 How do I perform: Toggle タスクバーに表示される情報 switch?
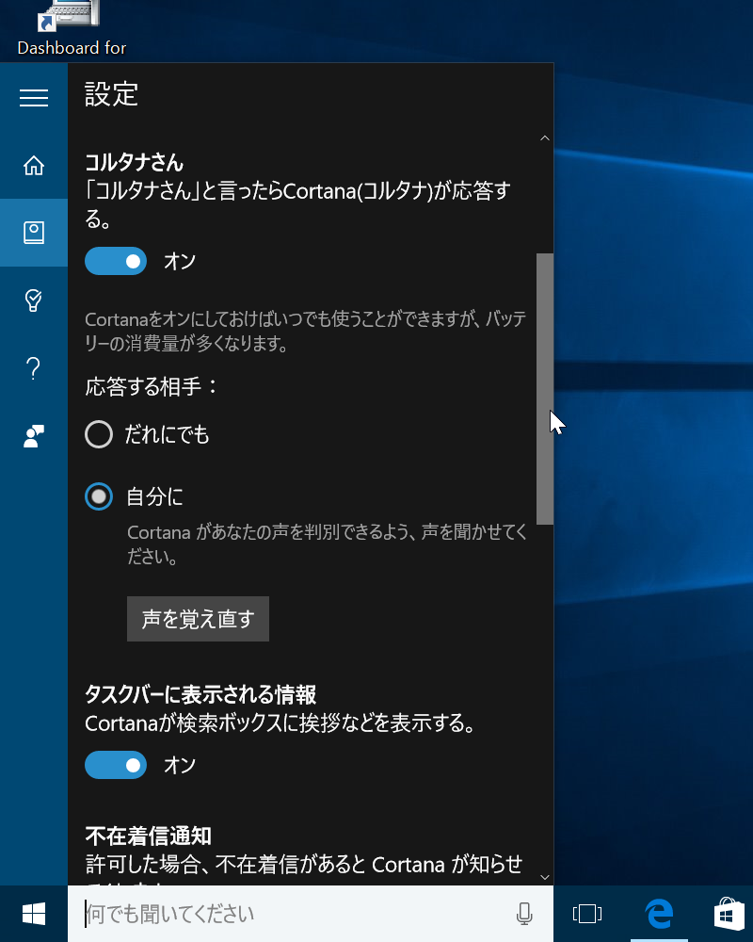click(115, 765)
